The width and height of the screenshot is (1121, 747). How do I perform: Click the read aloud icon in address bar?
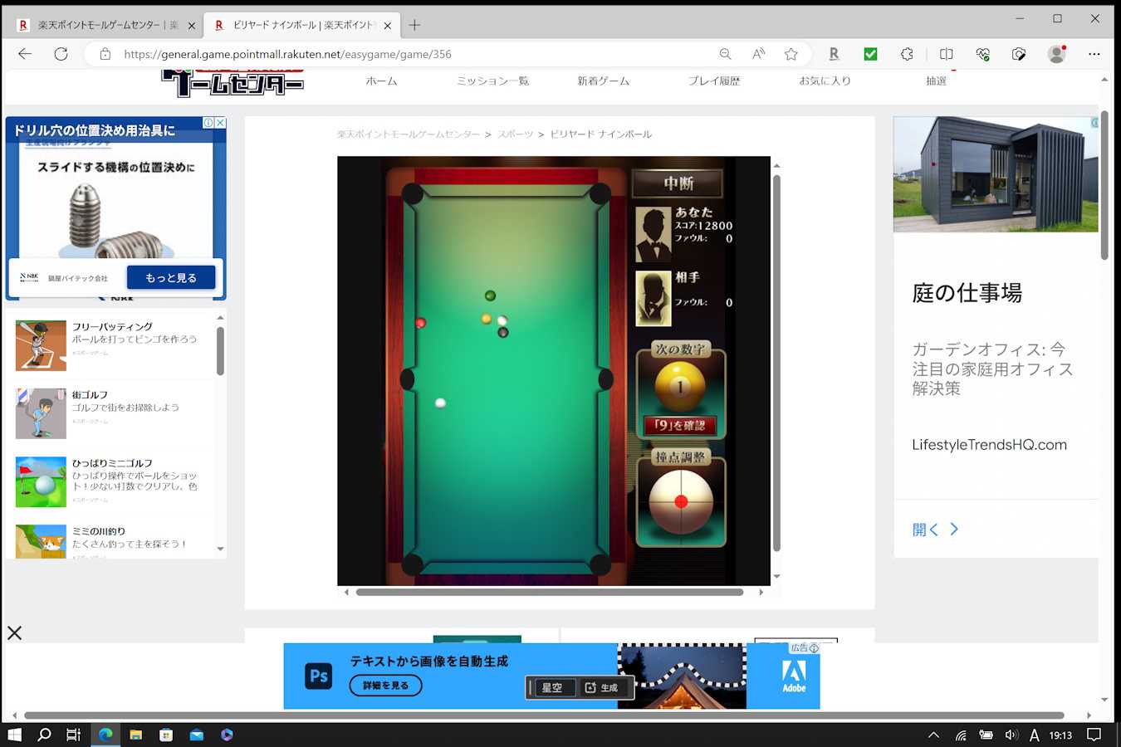click(758, 54)
